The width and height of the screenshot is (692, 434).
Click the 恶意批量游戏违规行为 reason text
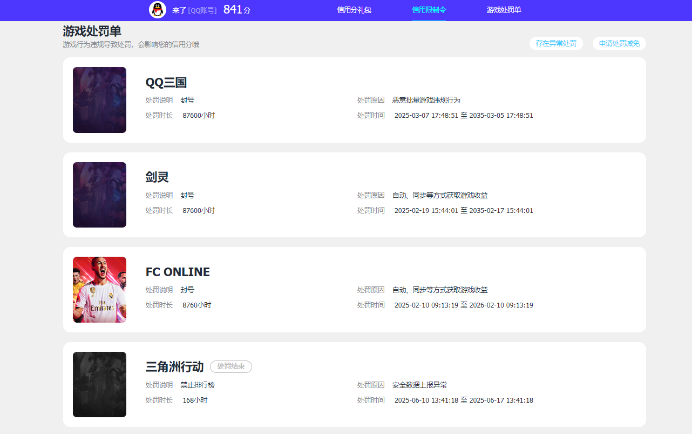pyautogui.click(x=426, y=100)
